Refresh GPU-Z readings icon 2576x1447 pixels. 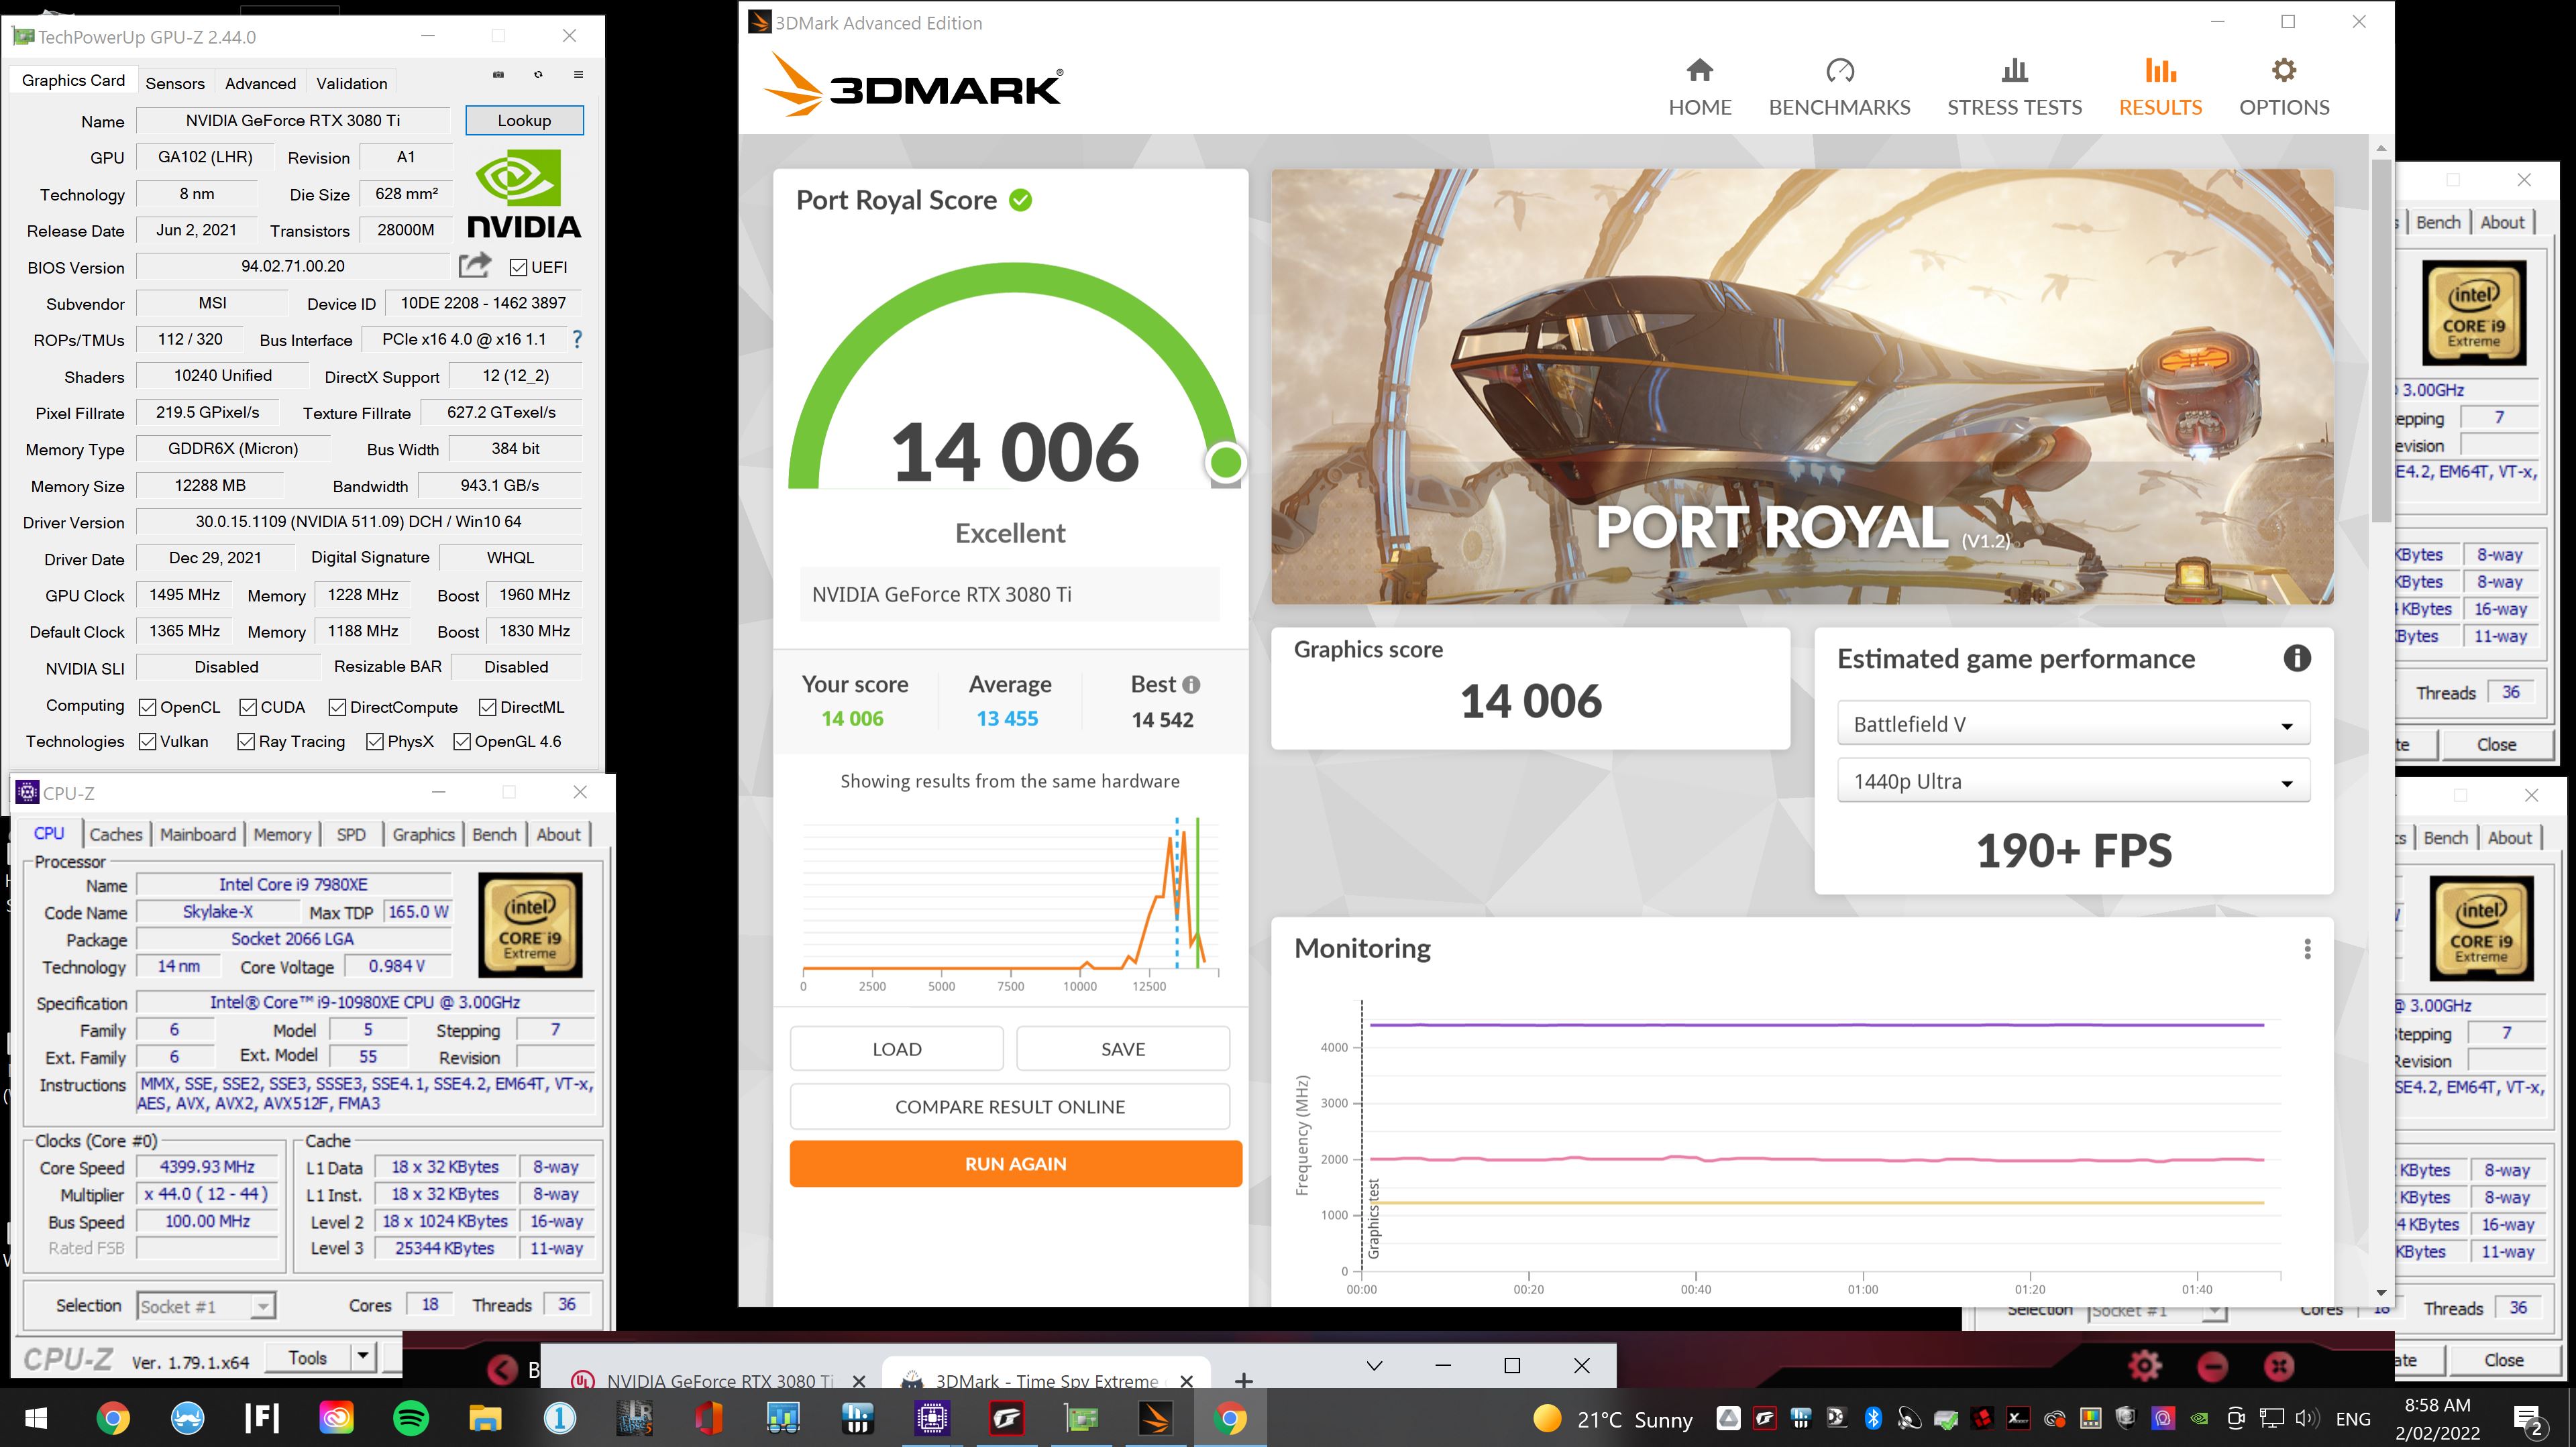pos(538,75)
